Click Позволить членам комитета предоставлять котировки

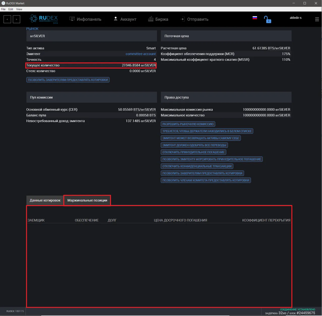[206, 180]
